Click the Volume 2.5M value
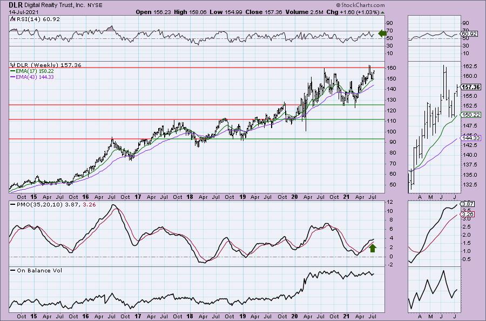The height and width of the screenshot is (321, 486). pyautogui.click(x=305, y=12)
